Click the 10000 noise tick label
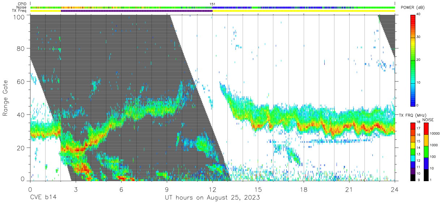Viewport: 444px width, 205px height. tap(436, 134)
